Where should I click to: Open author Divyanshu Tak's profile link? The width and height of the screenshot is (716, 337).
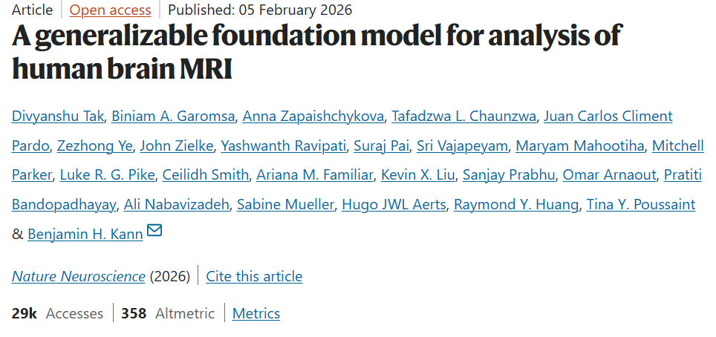58,117
